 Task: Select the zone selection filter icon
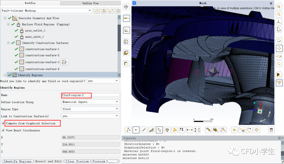[159, 130]
